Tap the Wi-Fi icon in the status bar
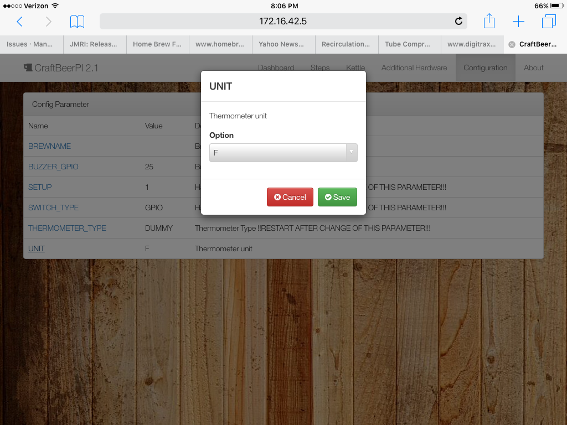The image size is (567, 425). click(55, 6)
